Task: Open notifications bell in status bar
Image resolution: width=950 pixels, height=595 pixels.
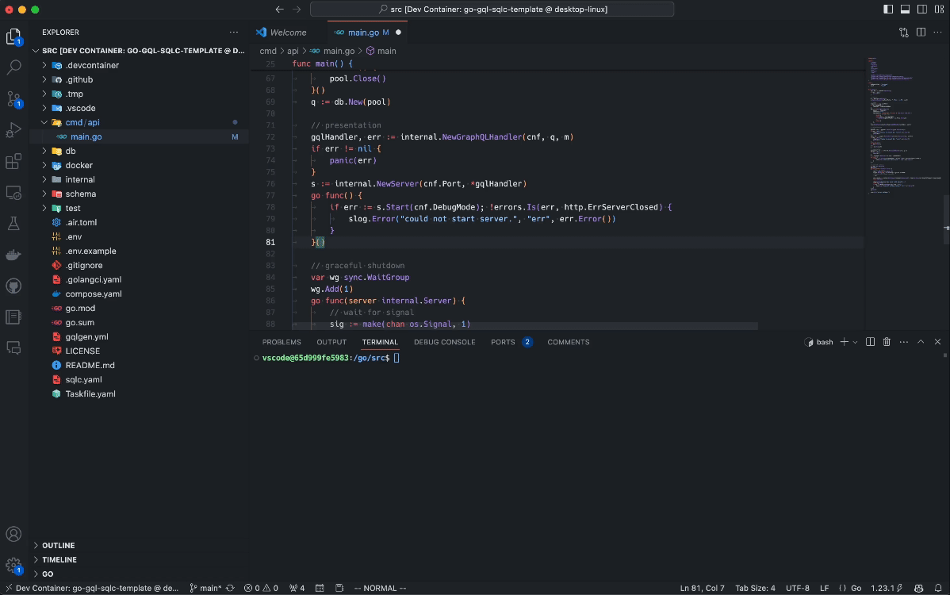Action: tap(938, 588)
